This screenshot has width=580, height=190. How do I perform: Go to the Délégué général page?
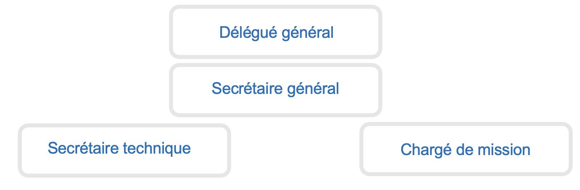tap(276, 32)
